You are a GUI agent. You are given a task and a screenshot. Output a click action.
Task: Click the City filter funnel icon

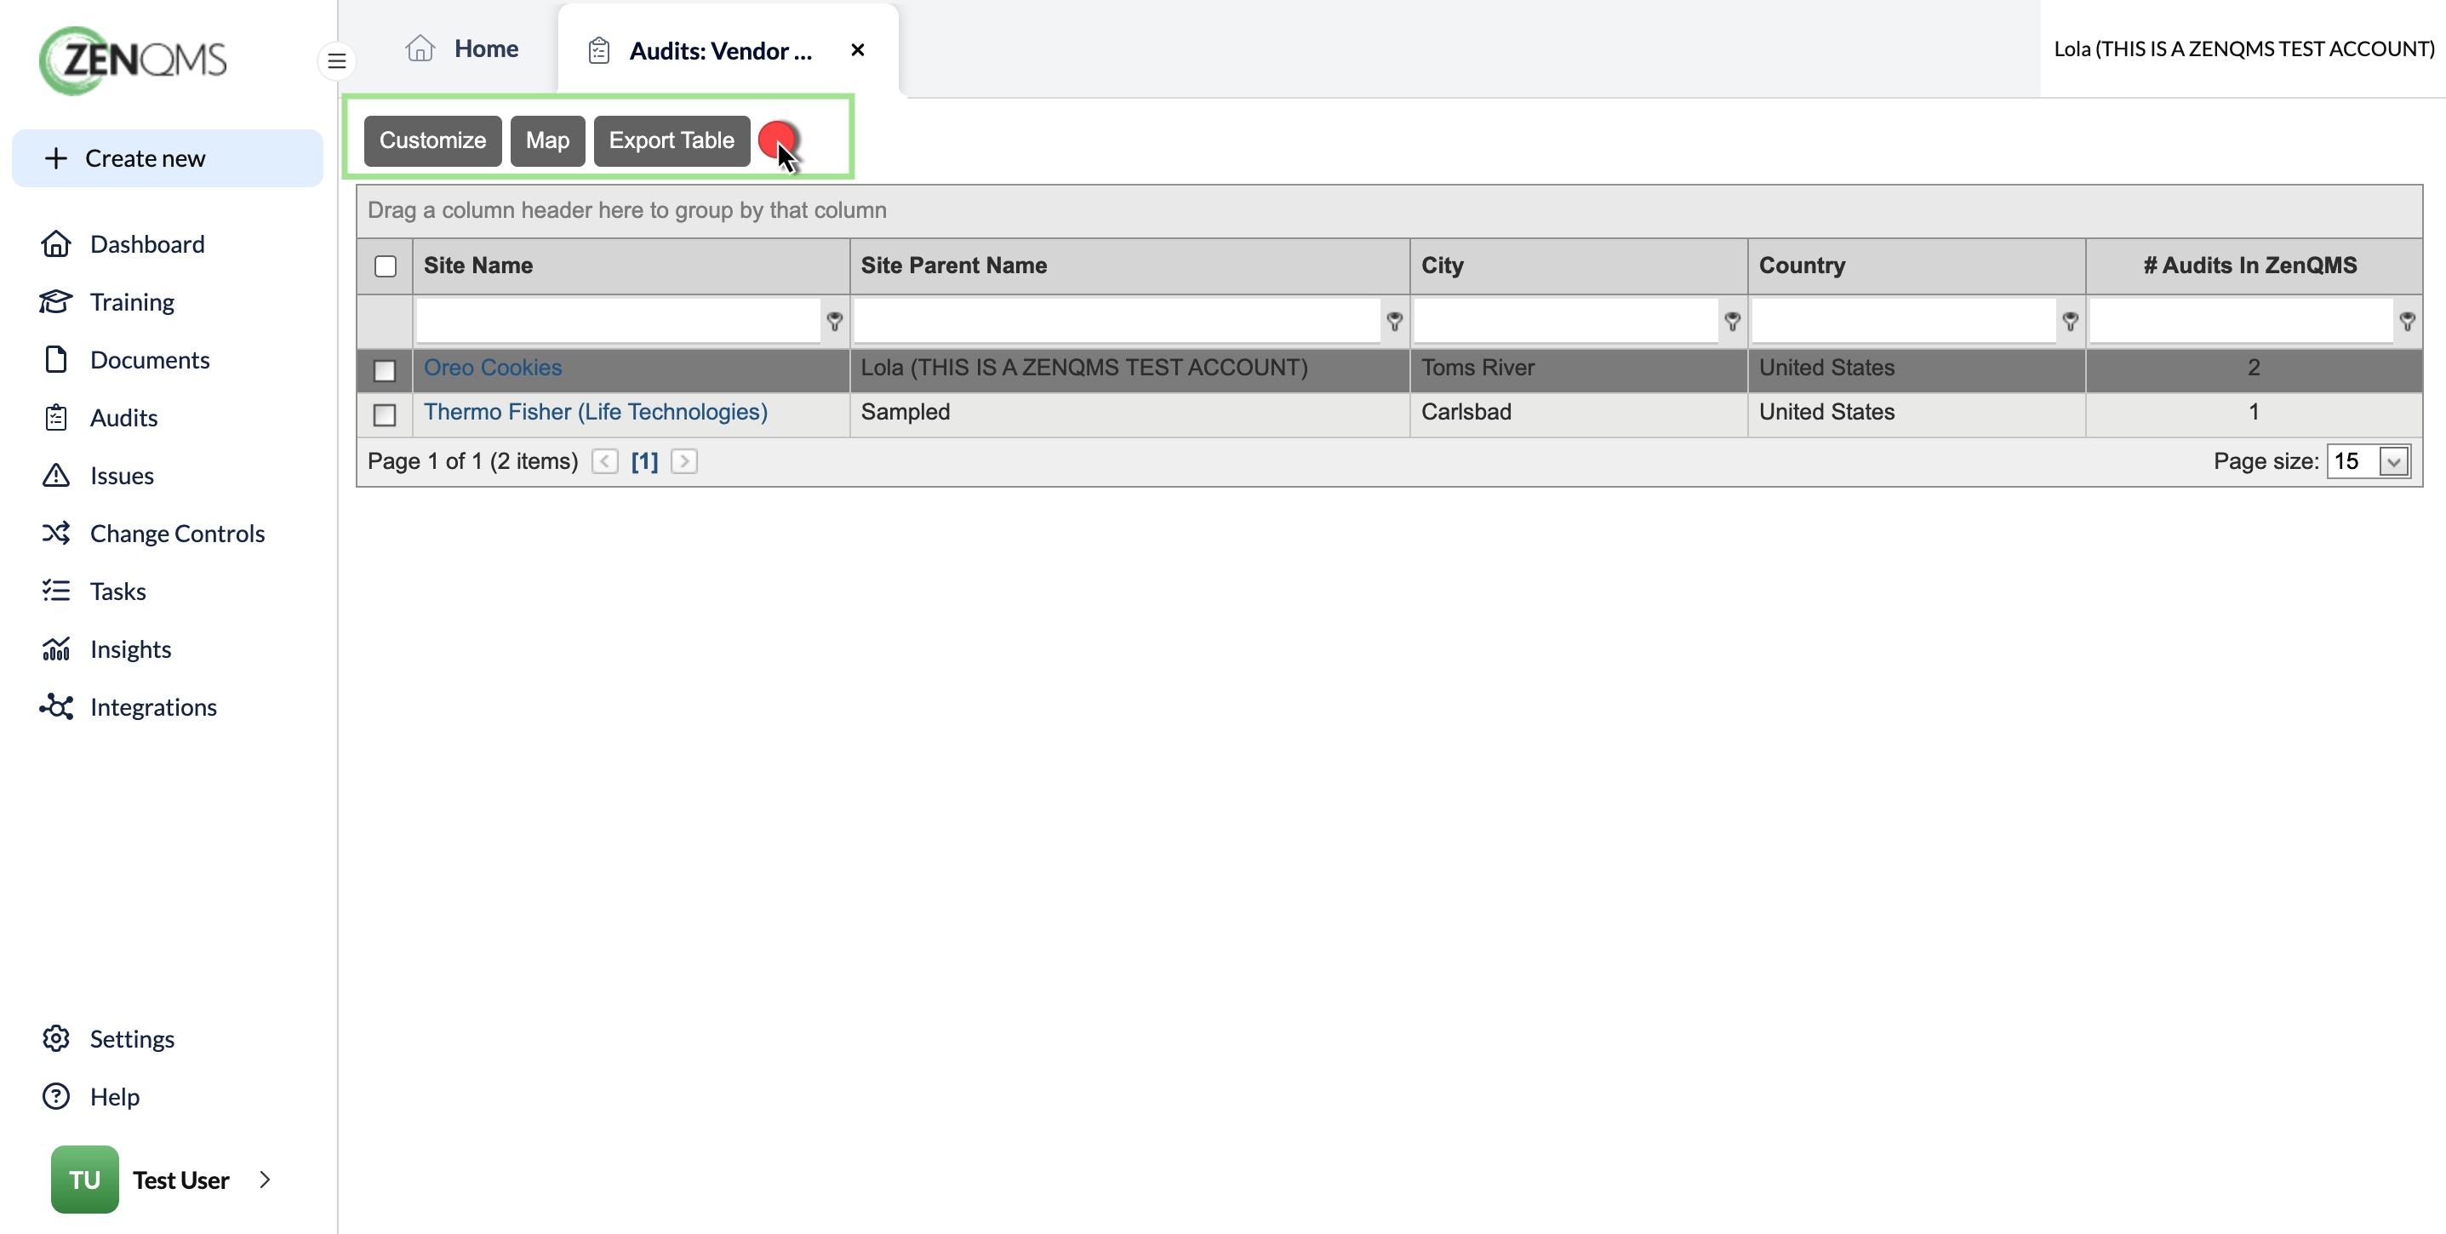click(x=1733, y=322)
